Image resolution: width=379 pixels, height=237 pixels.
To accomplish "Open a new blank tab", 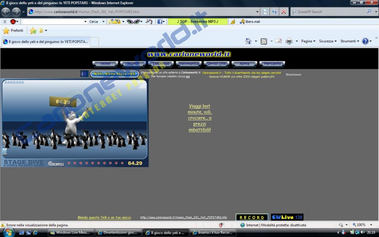I will pos(94,42).
